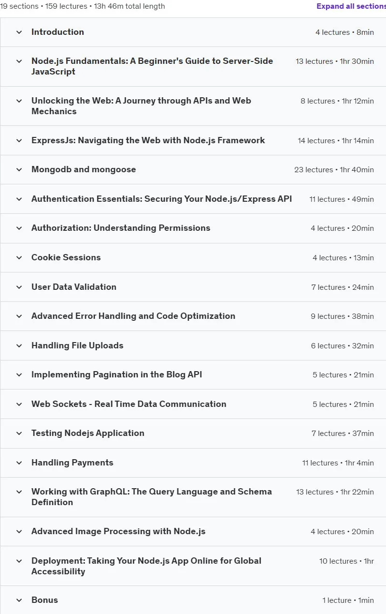Expand Authorization: Understanding Permissions chevron
This screenshot has width=386, height=614.
coord(19,228)
